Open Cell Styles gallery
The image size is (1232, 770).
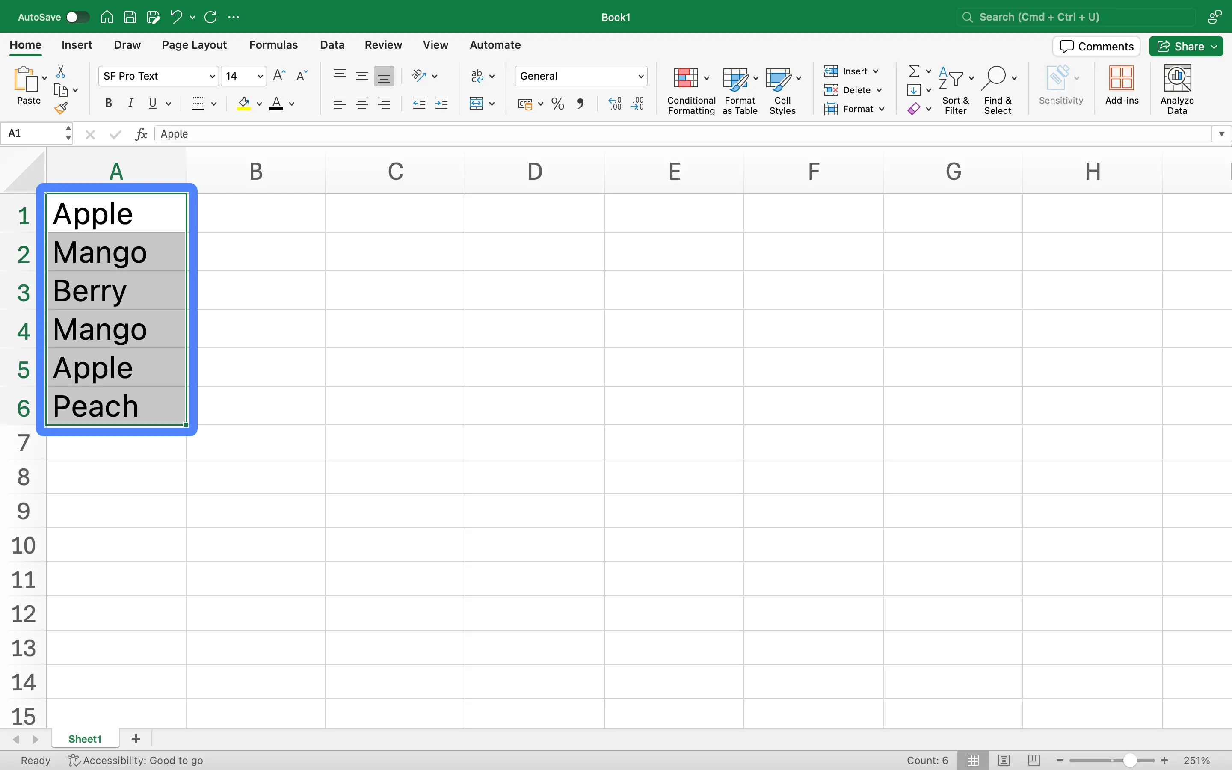(782, 91)
